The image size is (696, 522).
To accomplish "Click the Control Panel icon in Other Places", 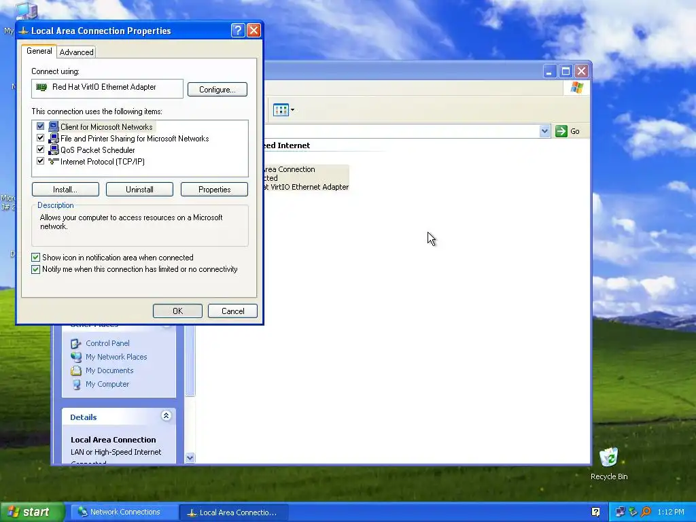I will [76, 343].
